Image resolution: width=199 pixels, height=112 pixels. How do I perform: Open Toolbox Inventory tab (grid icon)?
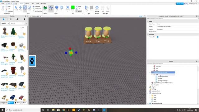point(11,19)
